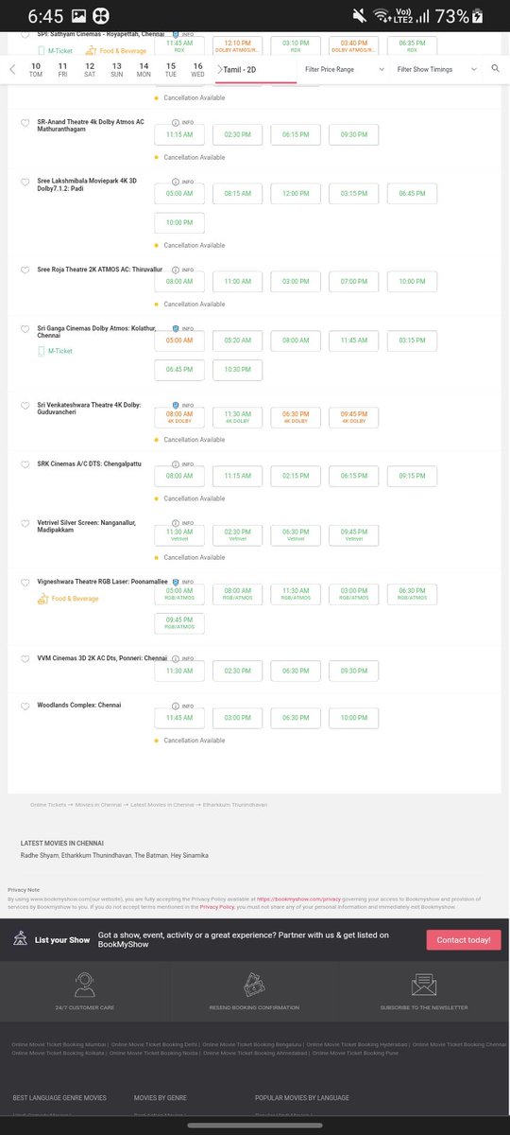Book 02:15 PM show at SRK Cinemas
The height and width of the screenshot is (1135, 510).
tap(296, 476)
